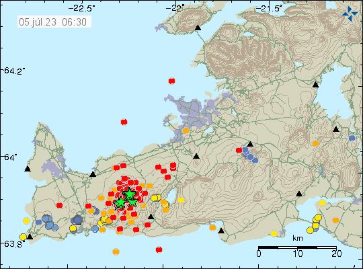Click the topmost green star in the swarm
Viewport: 363px width, 269px height.
click(x=129, y=194)
